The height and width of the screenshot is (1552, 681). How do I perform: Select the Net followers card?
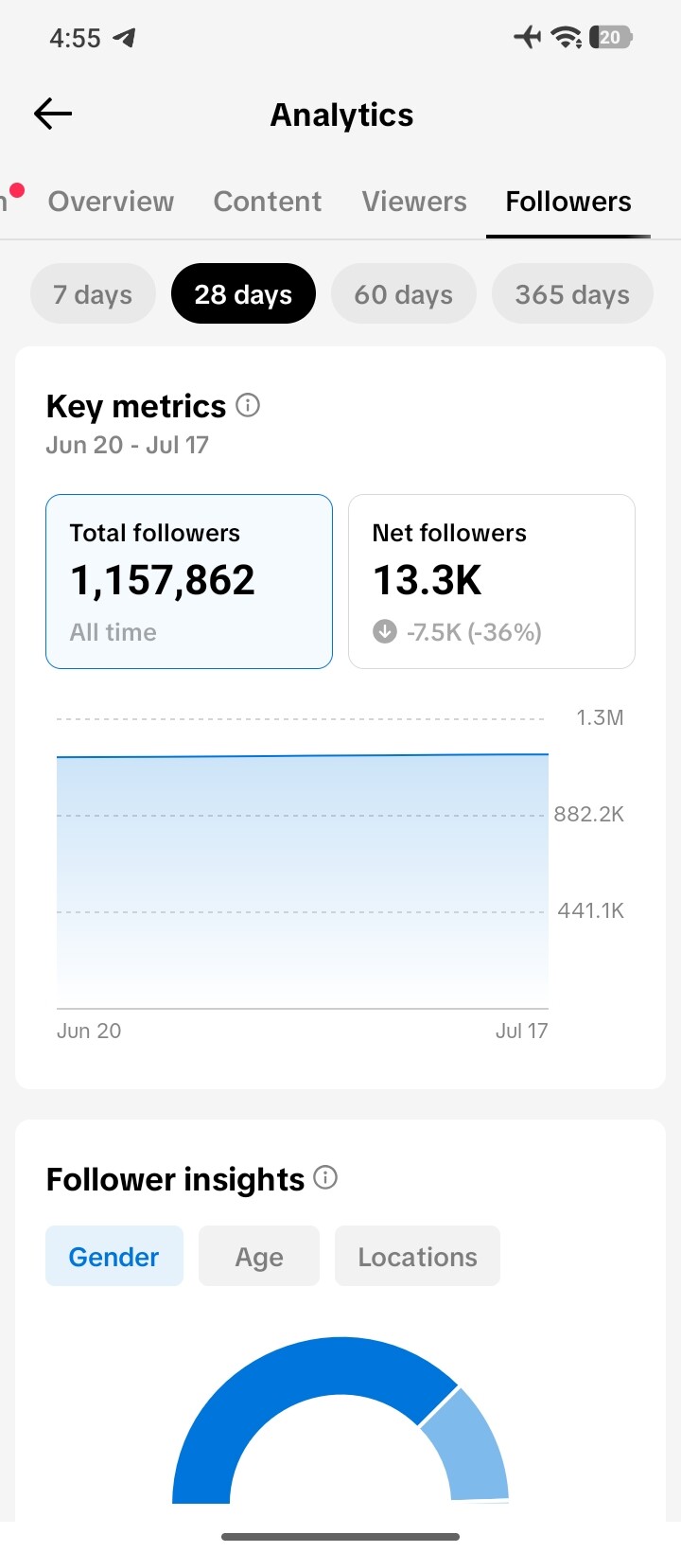pos(492,581)
